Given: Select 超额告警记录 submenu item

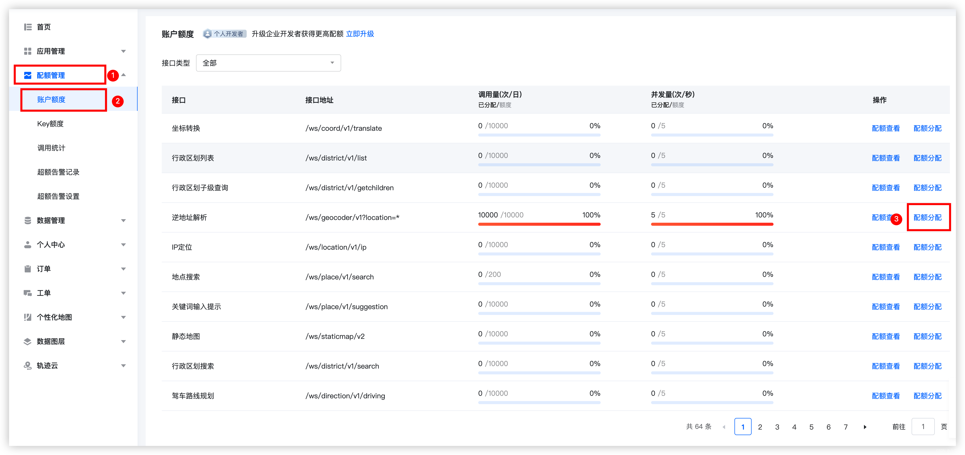Looking at the screenshot, I should point(58,172).
